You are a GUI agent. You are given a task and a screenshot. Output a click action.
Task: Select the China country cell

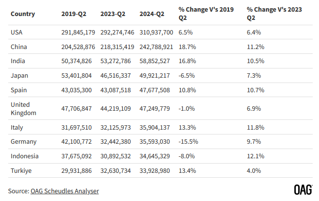pos(18,46)
